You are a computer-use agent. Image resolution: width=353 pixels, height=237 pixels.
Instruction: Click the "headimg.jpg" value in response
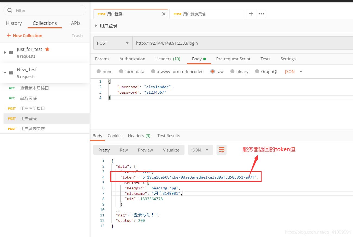tap(164, 188)
